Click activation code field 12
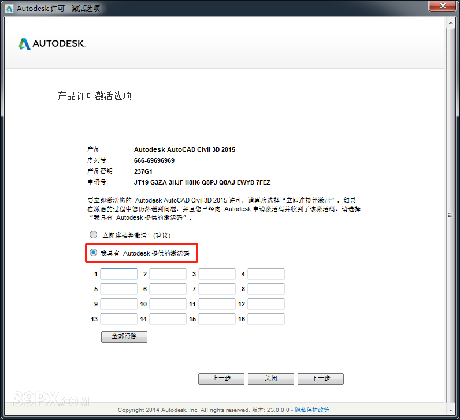460x420 pixels. [x=266, y=304]
